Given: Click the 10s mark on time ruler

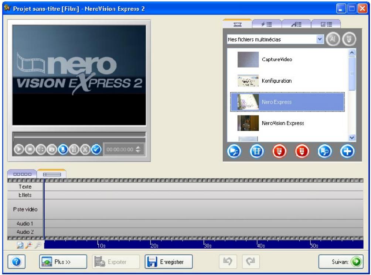Looking at the screenshot, I should tap(101, 245).
